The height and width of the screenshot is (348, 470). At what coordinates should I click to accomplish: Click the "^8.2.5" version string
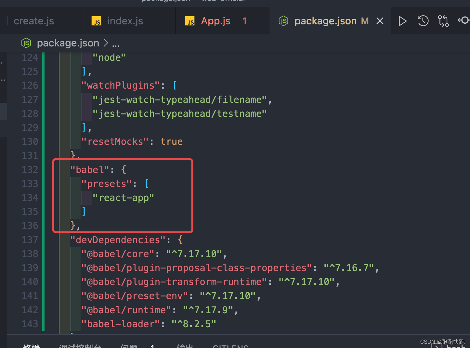(x=194, y=324)
